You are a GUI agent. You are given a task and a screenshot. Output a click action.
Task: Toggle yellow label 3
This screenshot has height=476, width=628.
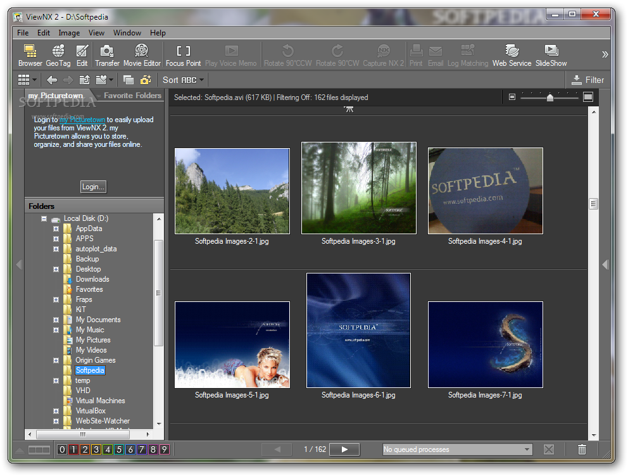tap(96, 449)
